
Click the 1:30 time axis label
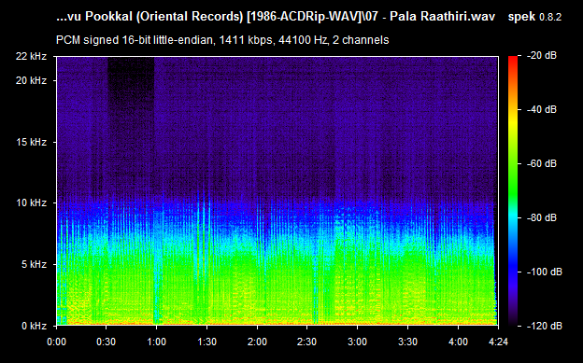point(206,342)
